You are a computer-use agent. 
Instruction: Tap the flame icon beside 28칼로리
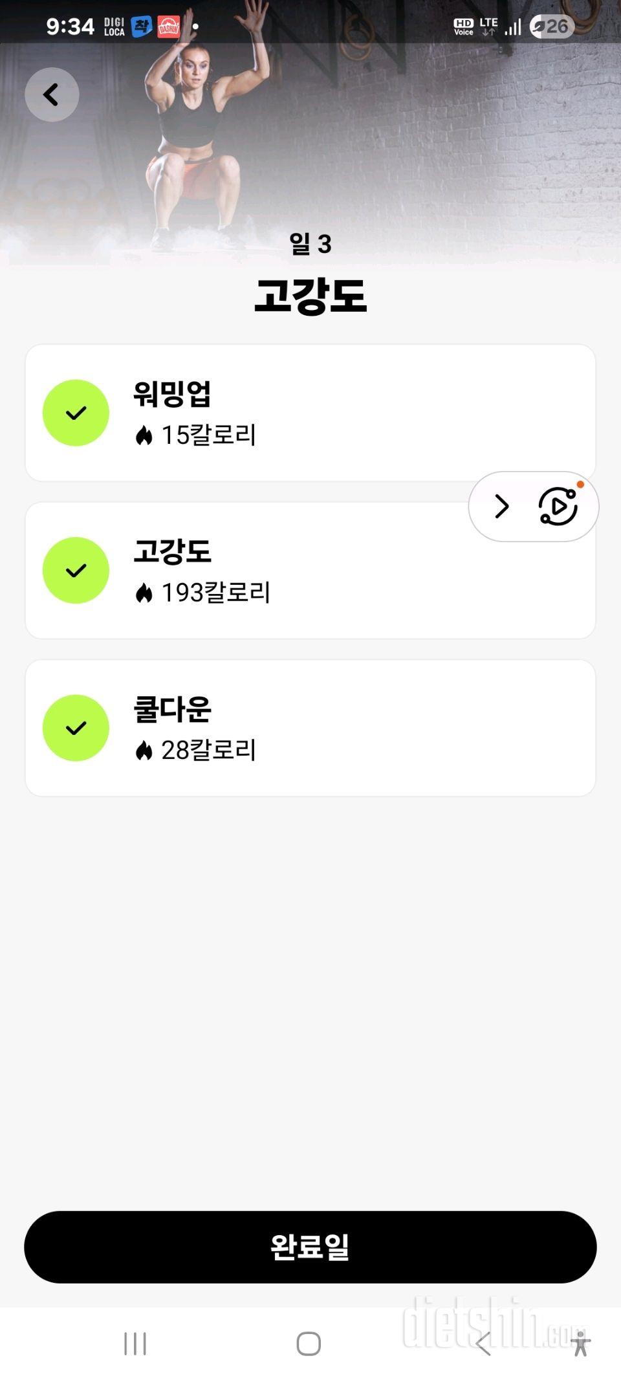(x=144, y=750)
